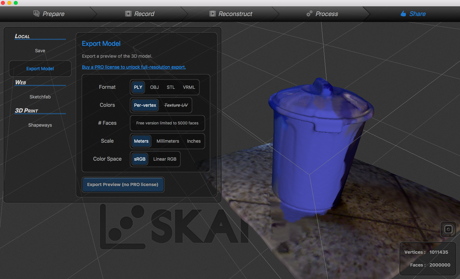Image resolution: width=460 pixels, height=279 pixels.
Task: Click the Scale row label
Action: coord(107,141)
